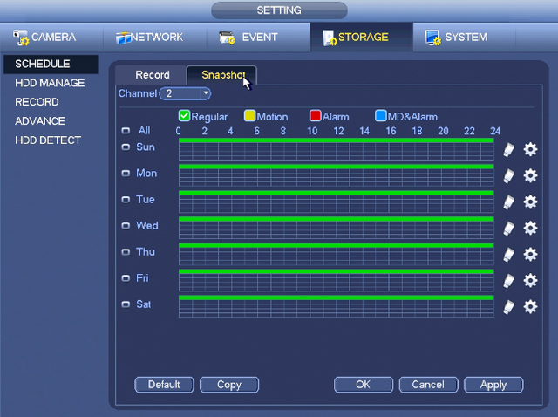The image size is (558, 417).
Task: Open settings gear for Wednesday row
Action: [529, 228]
